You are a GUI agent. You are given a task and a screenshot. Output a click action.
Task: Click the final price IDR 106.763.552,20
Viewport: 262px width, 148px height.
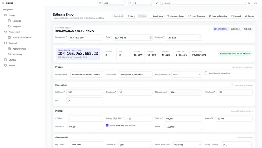(78, 54)
